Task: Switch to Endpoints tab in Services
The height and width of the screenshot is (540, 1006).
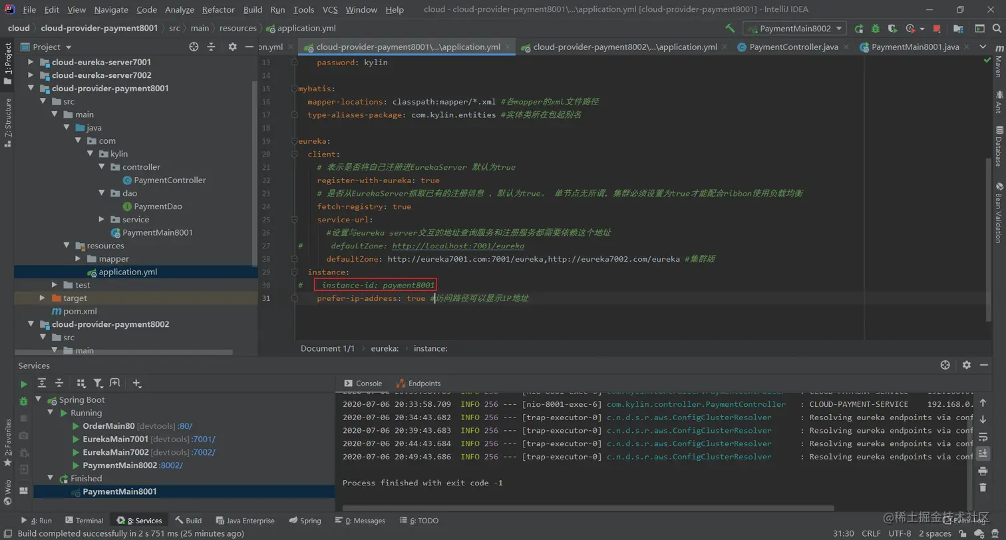Action: 419,384
